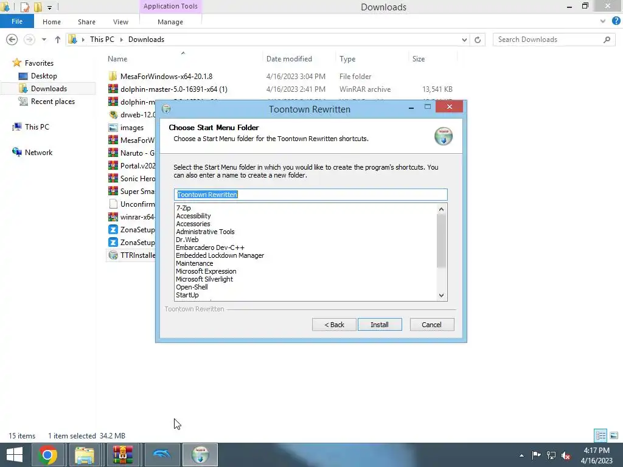Select This PC in navigation pane
The height and width of the screenshot is (467, 623).
tap(37, 126)
